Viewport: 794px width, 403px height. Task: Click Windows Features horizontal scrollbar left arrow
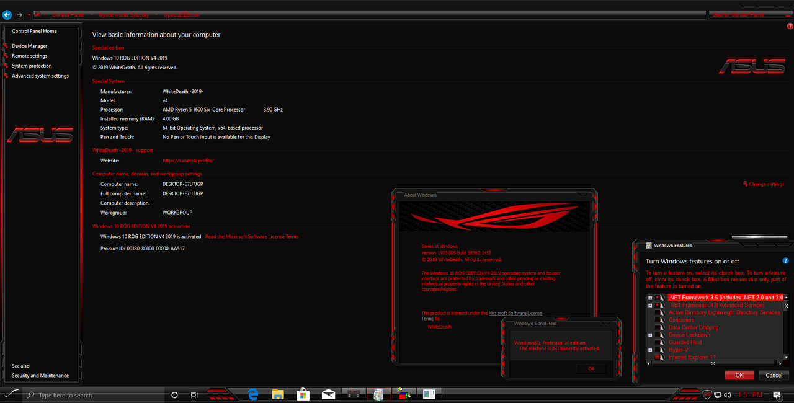pyautogui.click(x=648, y=364)
